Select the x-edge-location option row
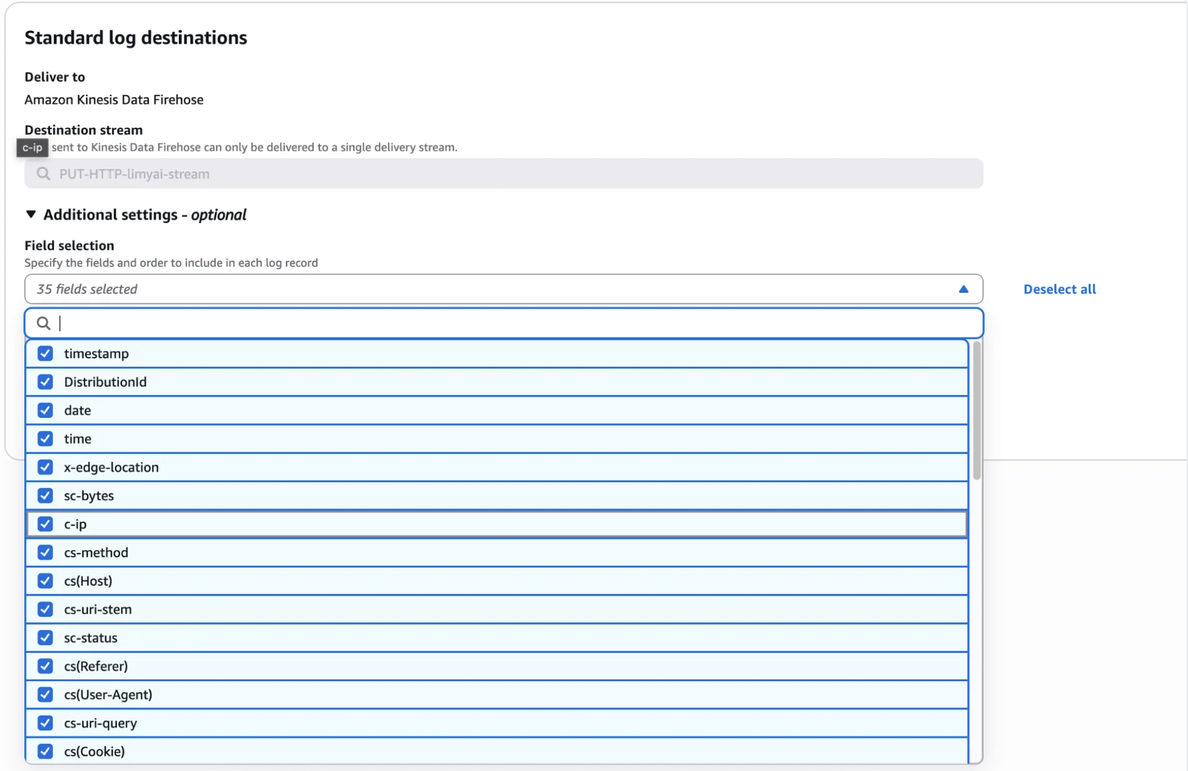 496,468
